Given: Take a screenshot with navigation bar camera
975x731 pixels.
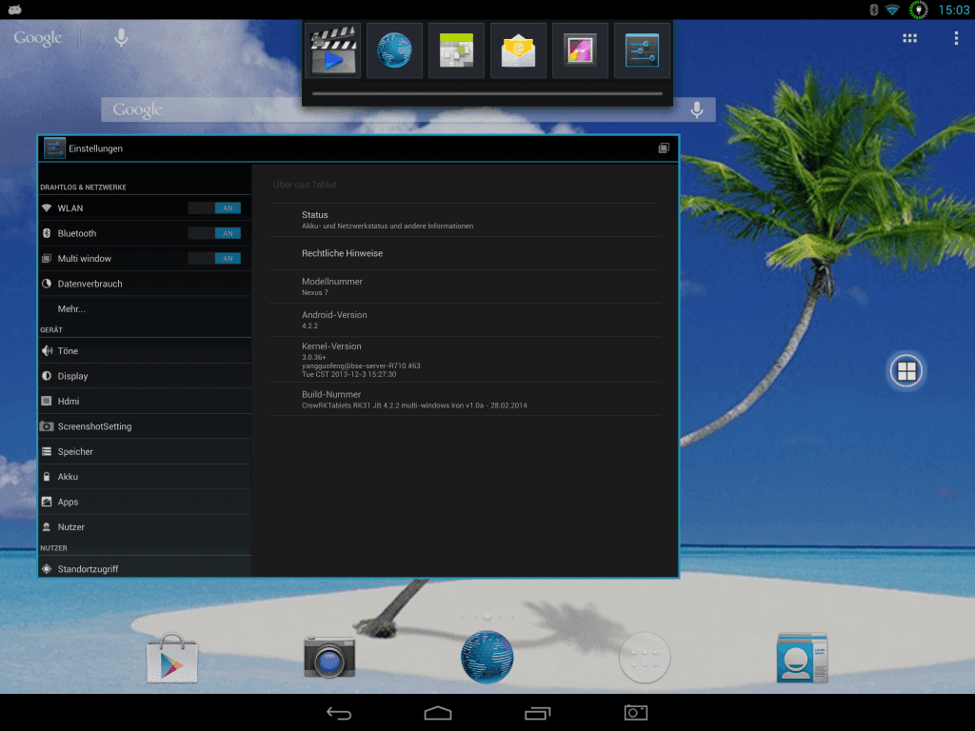Looking at the screenshot, I should [x=635, y=713].
